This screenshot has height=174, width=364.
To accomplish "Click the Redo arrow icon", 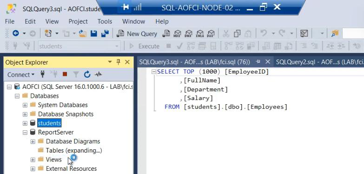I will pos(282,33).
